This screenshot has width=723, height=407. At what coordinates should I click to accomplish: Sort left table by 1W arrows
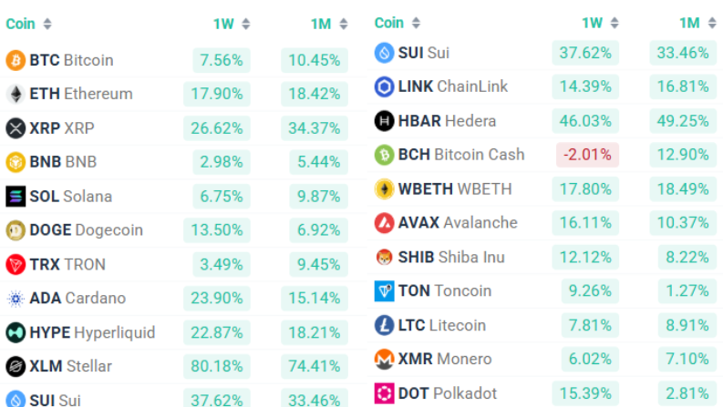246,24
